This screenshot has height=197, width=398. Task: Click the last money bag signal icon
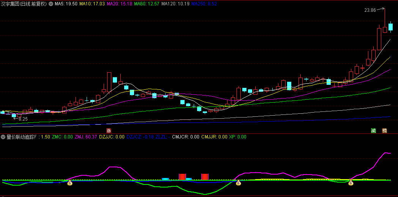(x=351, y=183)
